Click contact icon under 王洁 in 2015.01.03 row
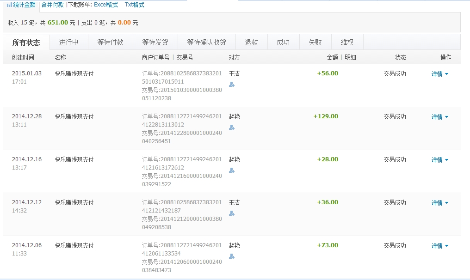Image resolution: width=470 pixels, height=280 pixels. [x=232, y=85]
